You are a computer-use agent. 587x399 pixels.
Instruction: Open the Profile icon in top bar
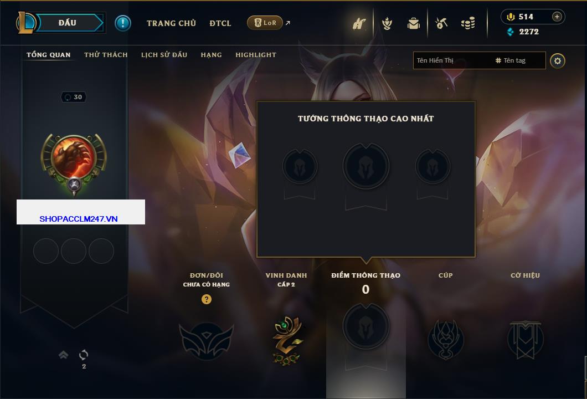(x=359, y=24)
